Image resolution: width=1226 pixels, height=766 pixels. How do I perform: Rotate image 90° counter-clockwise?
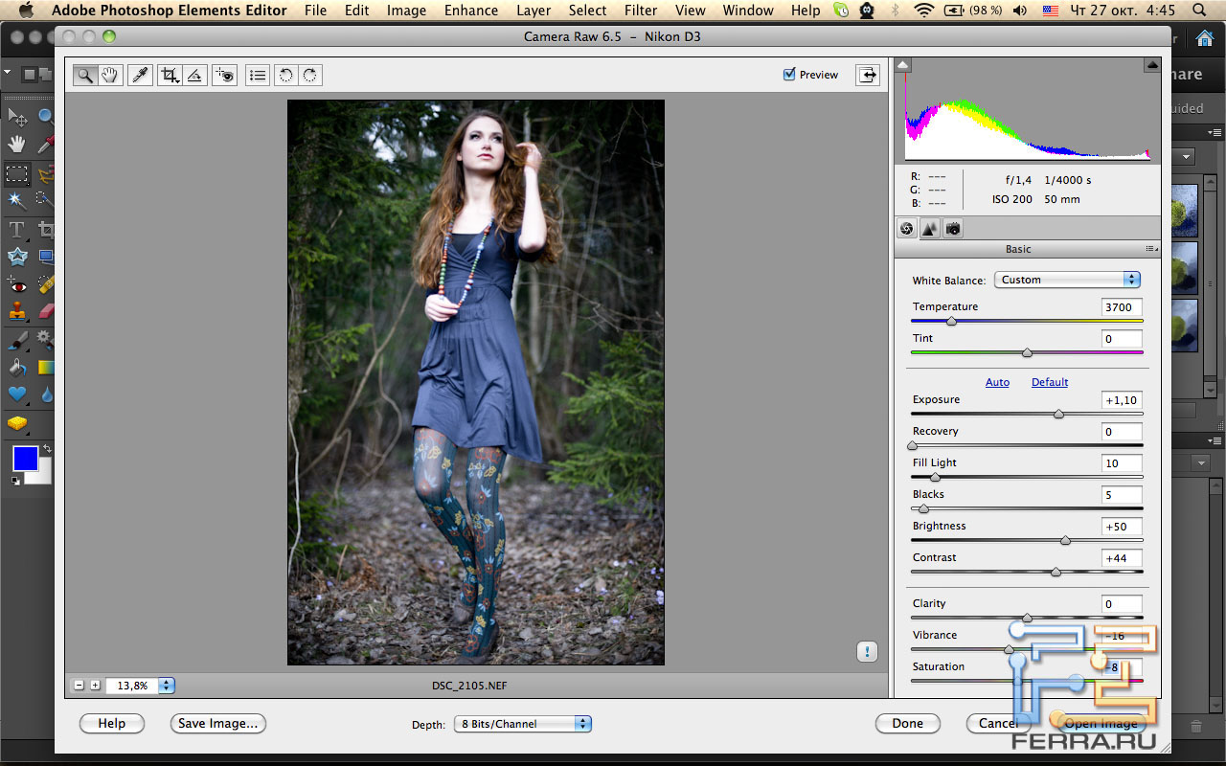284,76
